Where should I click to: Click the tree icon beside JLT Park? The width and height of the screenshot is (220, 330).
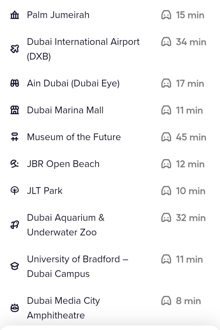click(14, 191)
